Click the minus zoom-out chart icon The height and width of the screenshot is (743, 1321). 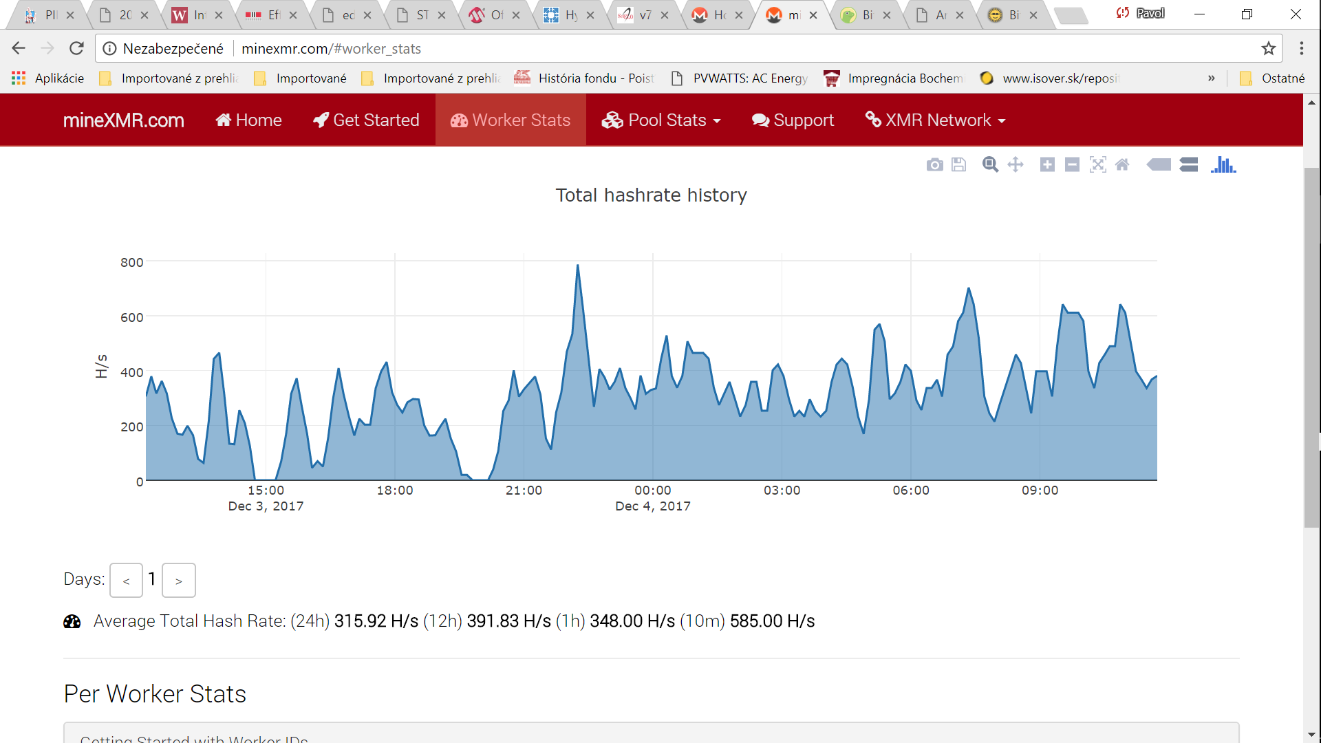pyautogui.click(x=1072, y=165)
